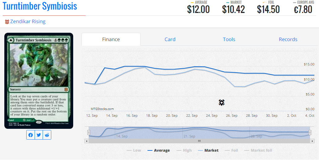Hide the Average price line
The width and height of the screenshot is (319, 160).
pyautogui.click(x=159, y=150)
